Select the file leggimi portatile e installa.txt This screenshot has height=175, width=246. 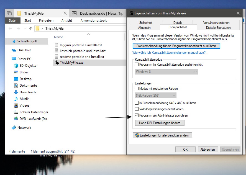click(x=81, y=45)
